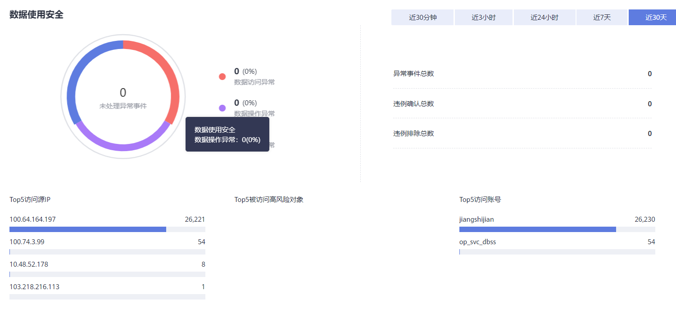Screen dimensions: 676x313
Task: Select the 近7天 filter button
Action: click(x=602, y=17)
